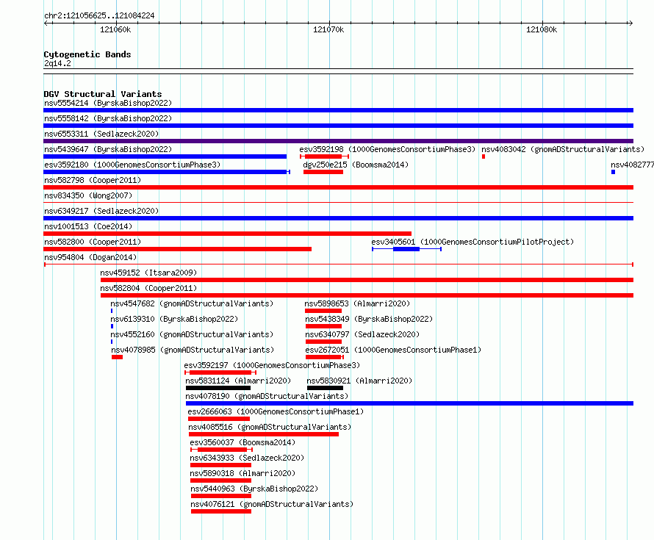Click the esv3592198 red variant glyph

325,156
